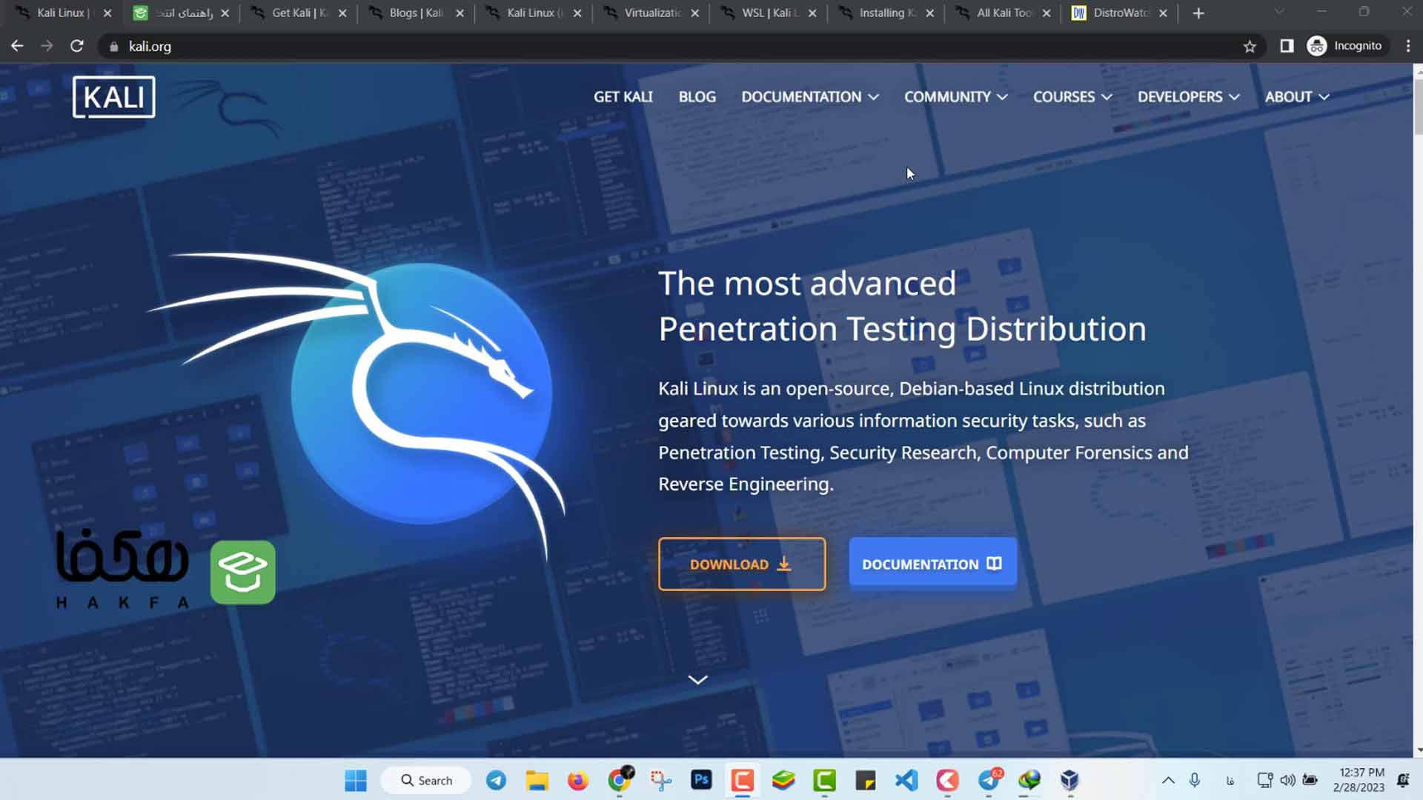This screenshot has height=800, width=1423.
Task: Open the Blog nav link
Action: coord(697,97)
